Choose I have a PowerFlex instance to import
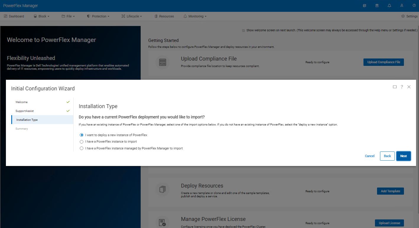The width and height of the screenshot is (419, 228). (82, 141)
